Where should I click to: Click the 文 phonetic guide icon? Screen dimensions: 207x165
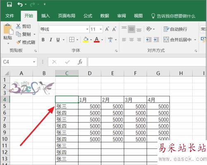[110, 40]
